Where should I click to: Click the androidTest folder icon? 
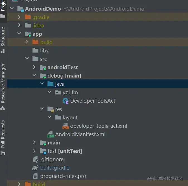pos(43,67)
